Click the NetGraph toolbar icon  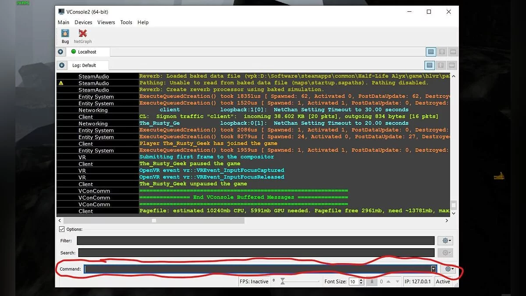point(82,35)
